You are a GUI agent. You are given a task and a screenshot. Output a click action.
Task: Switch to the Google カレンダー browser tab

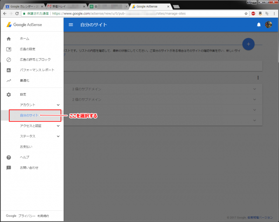click(x=24, y=7)
